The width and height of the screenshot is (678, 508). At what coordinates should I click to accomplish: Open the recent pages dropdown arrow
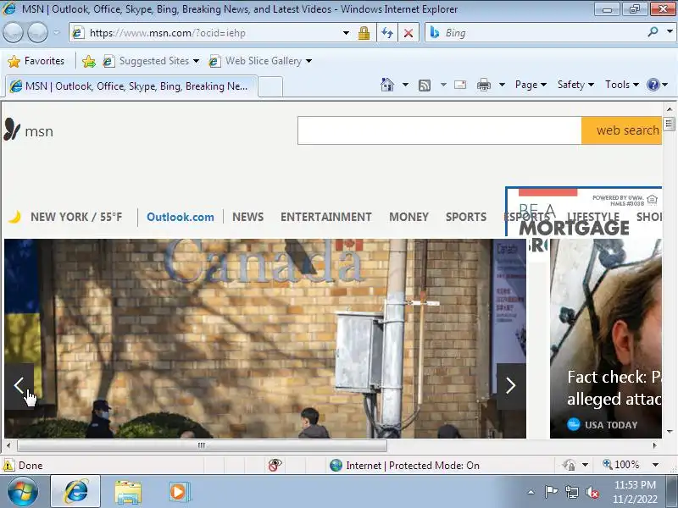(x=57, y=32)
